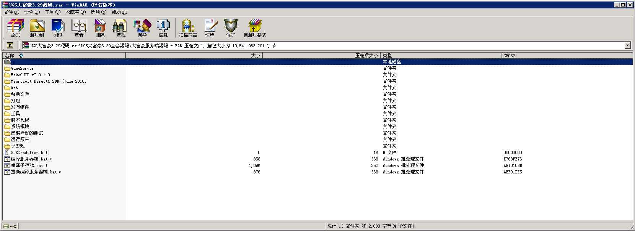This screenshot has height=231, width=635.
Task: Open the 帮助(H) help menu
Action: (119, 12)
